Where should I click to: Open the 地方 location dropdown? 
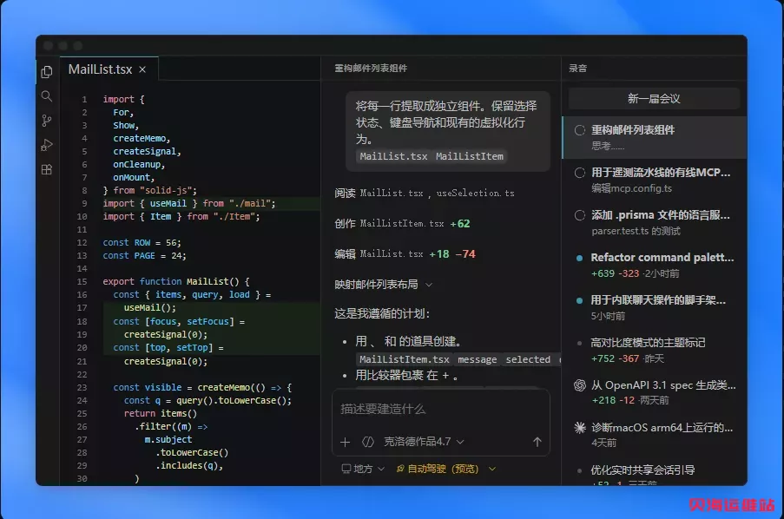tap(363, 469)
